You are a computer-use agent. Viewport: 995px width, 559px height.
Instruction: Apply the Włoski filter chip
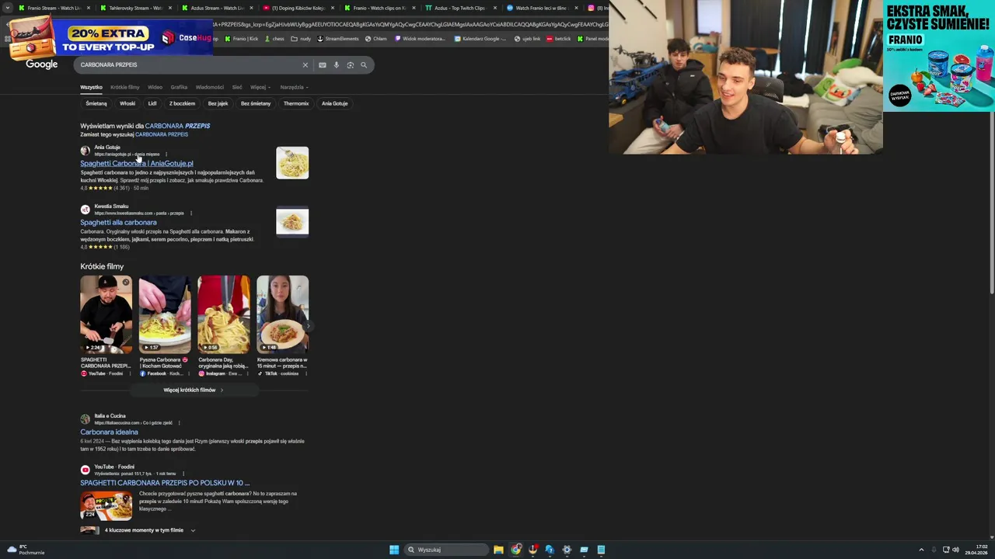(x=127, y=103)
